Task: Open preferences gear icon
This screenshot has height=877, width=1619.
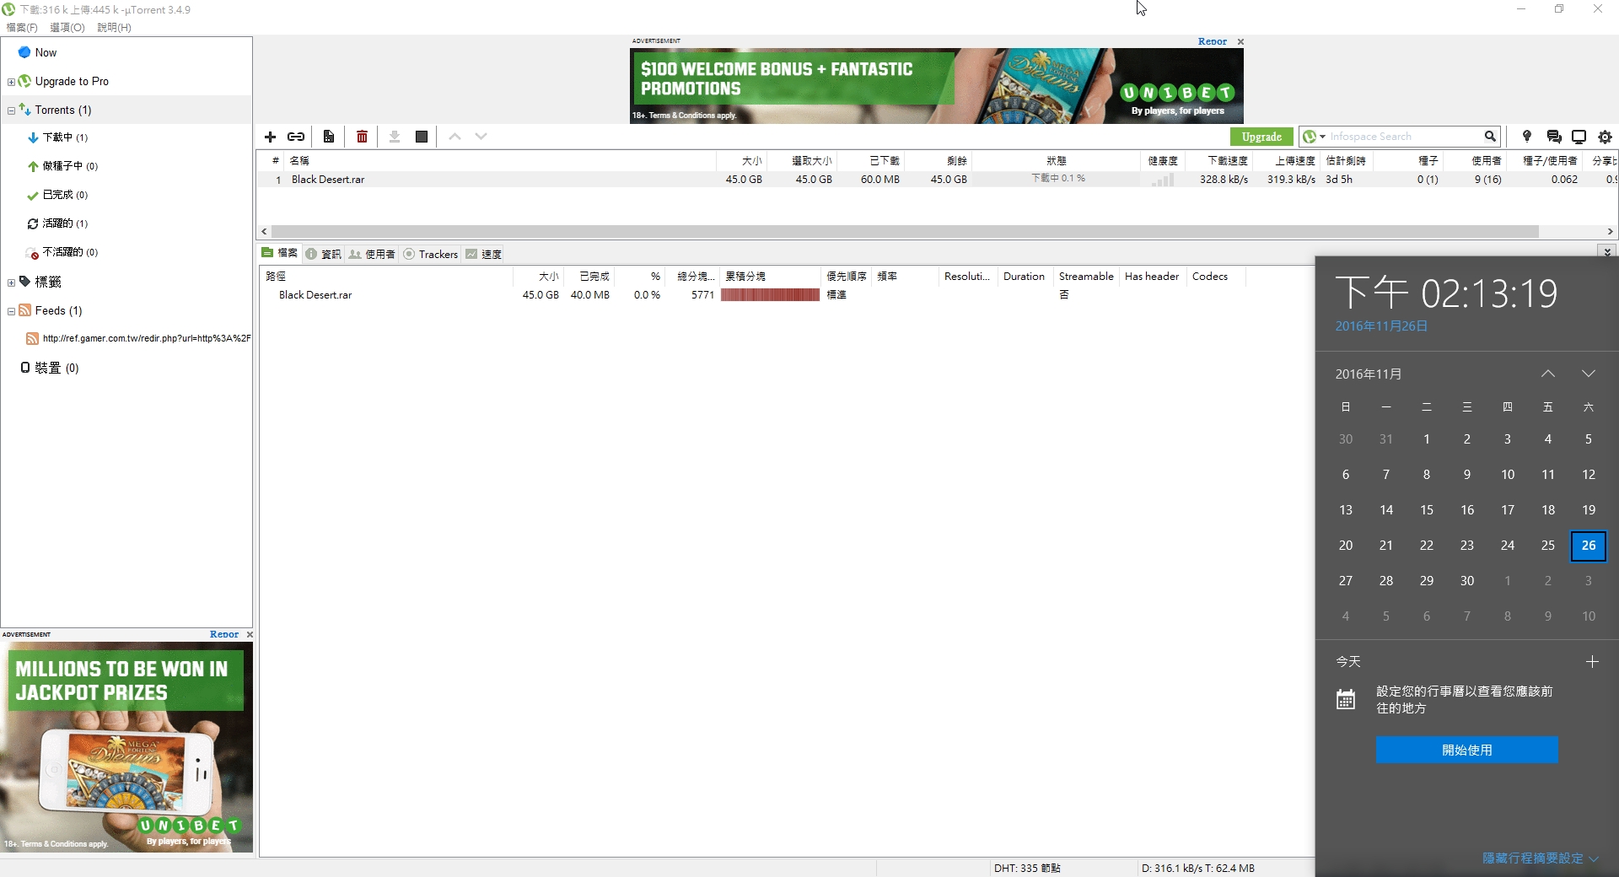Action: click(x=1606, y=137)
